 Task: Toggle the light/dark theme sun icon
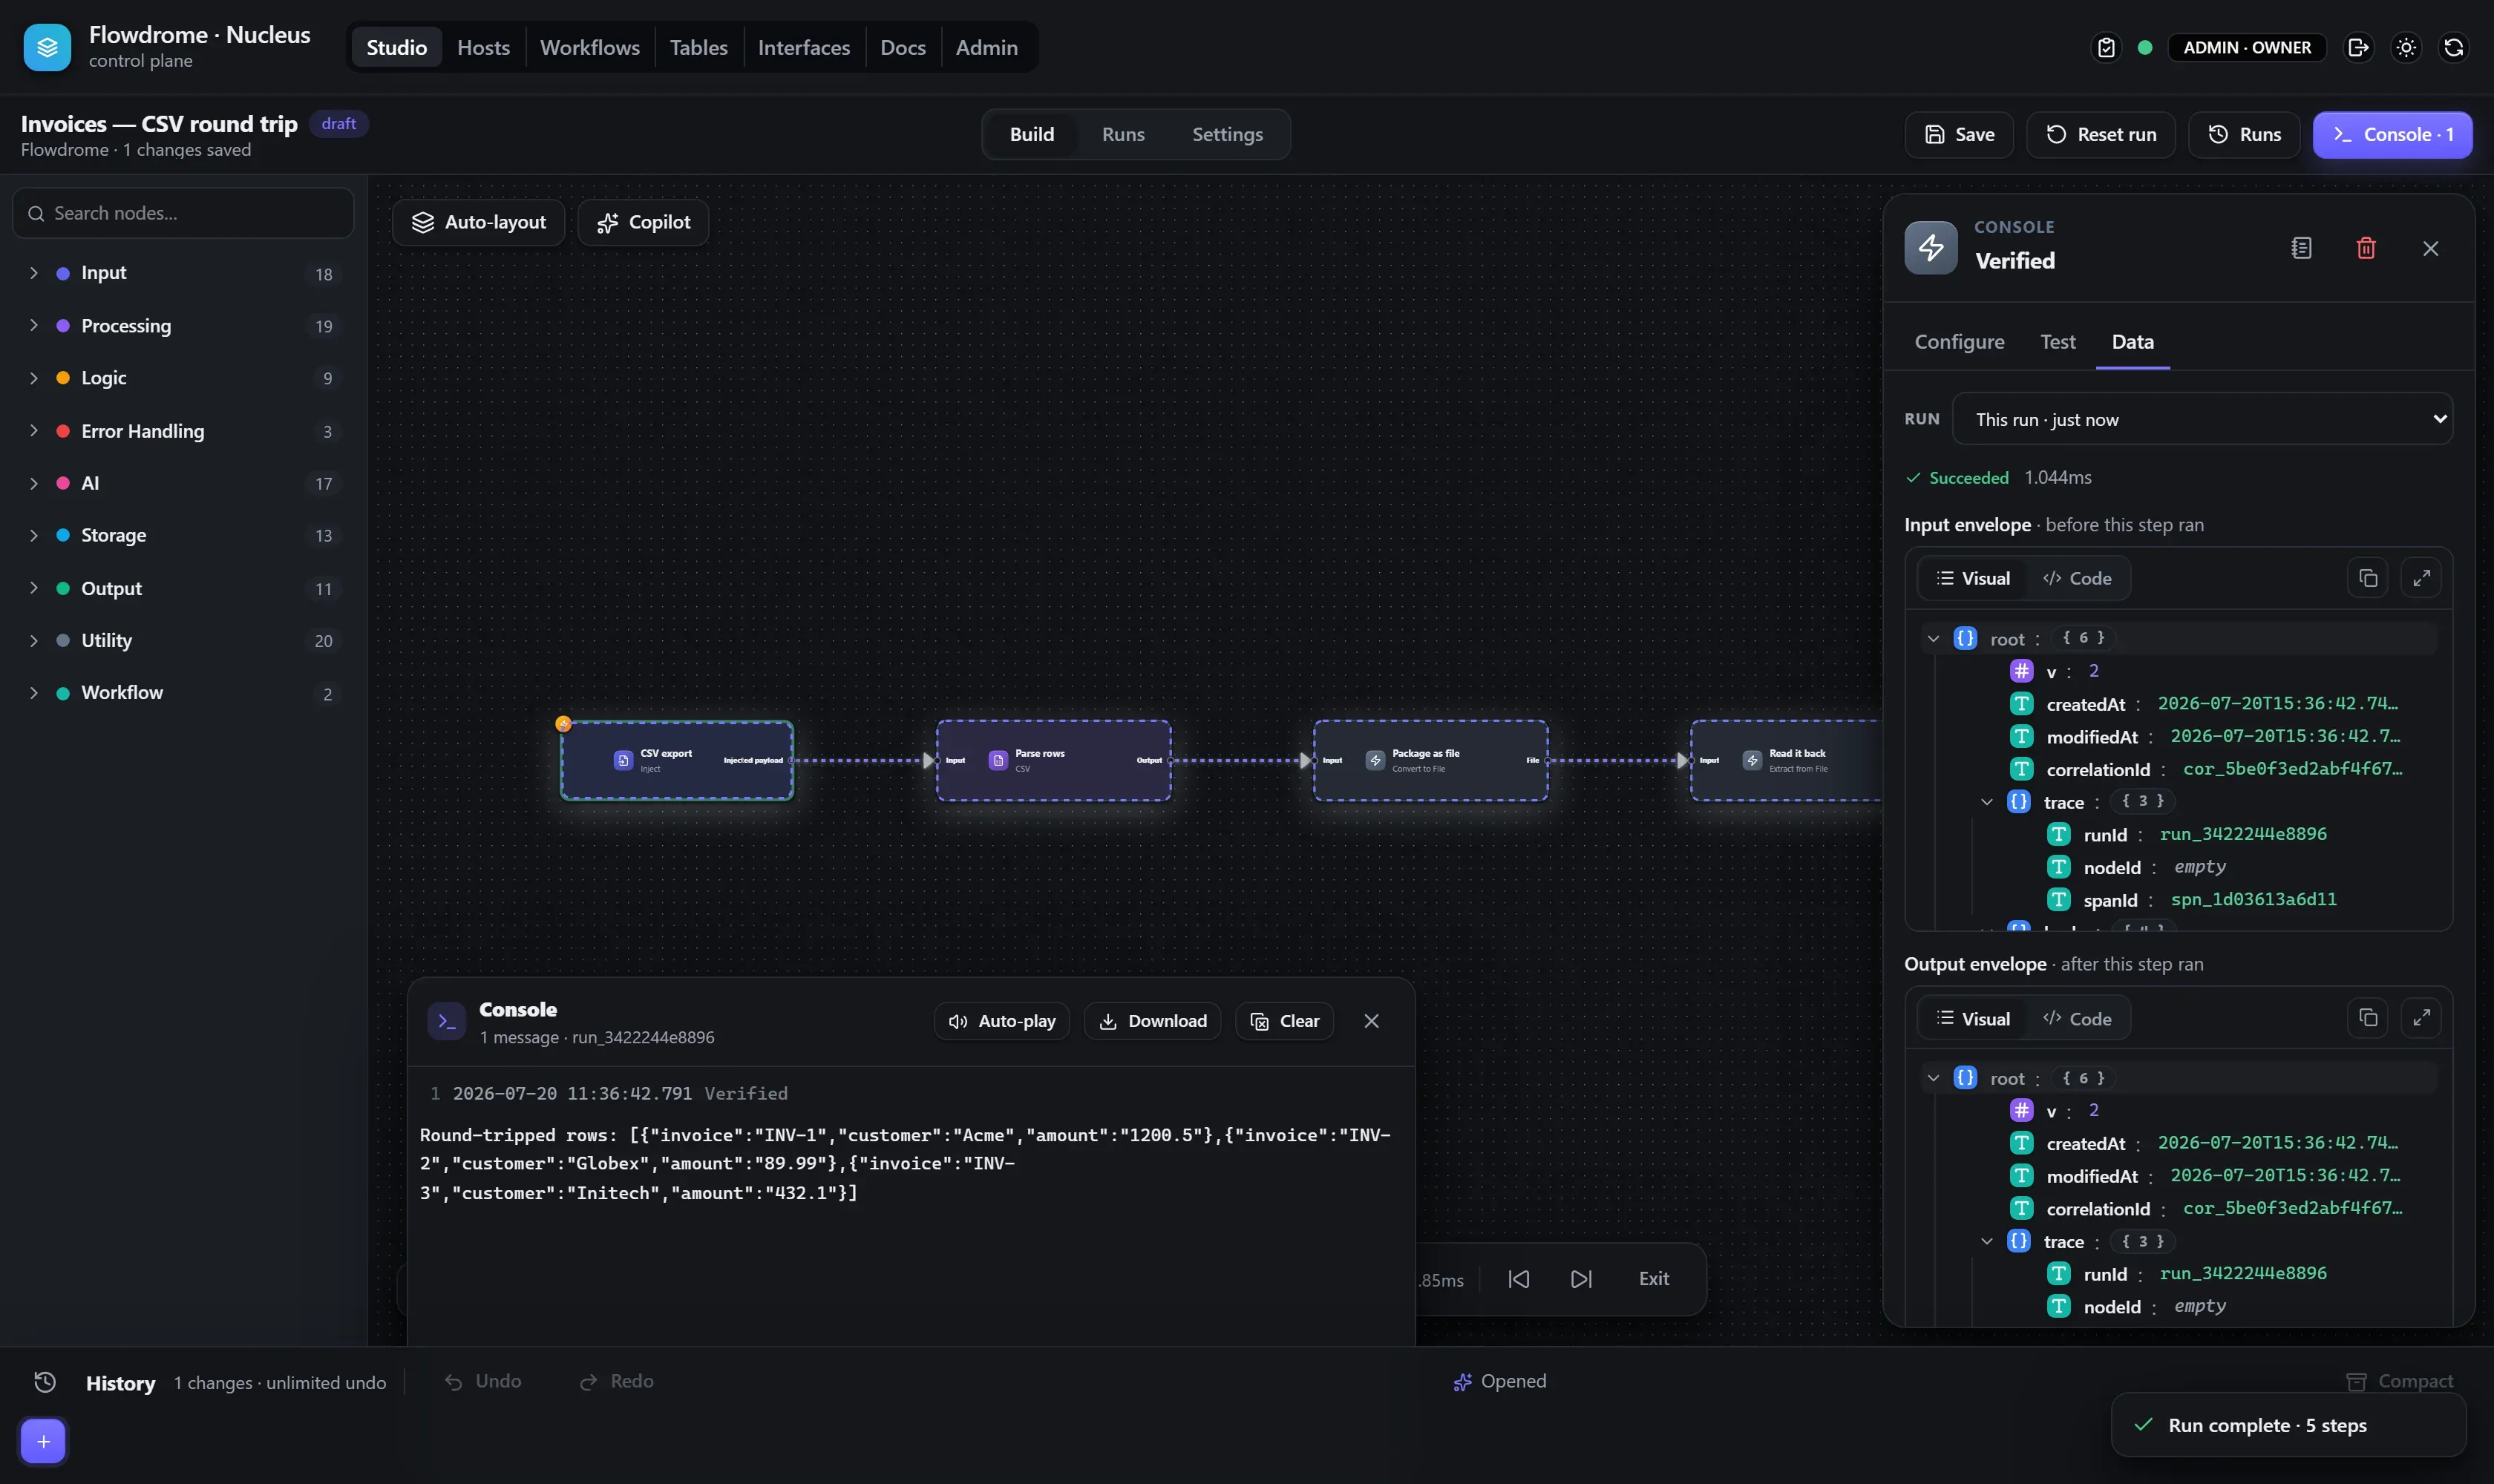(2406, 47)
